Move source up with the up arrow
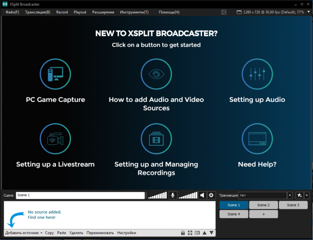Screen dimensions: 313x240 (204, 233)
